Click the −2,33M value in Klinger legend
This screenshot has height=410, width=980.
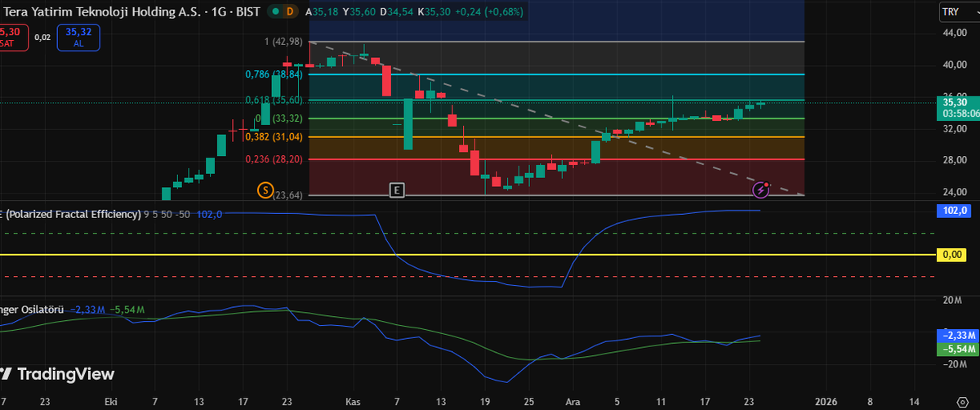87,310
